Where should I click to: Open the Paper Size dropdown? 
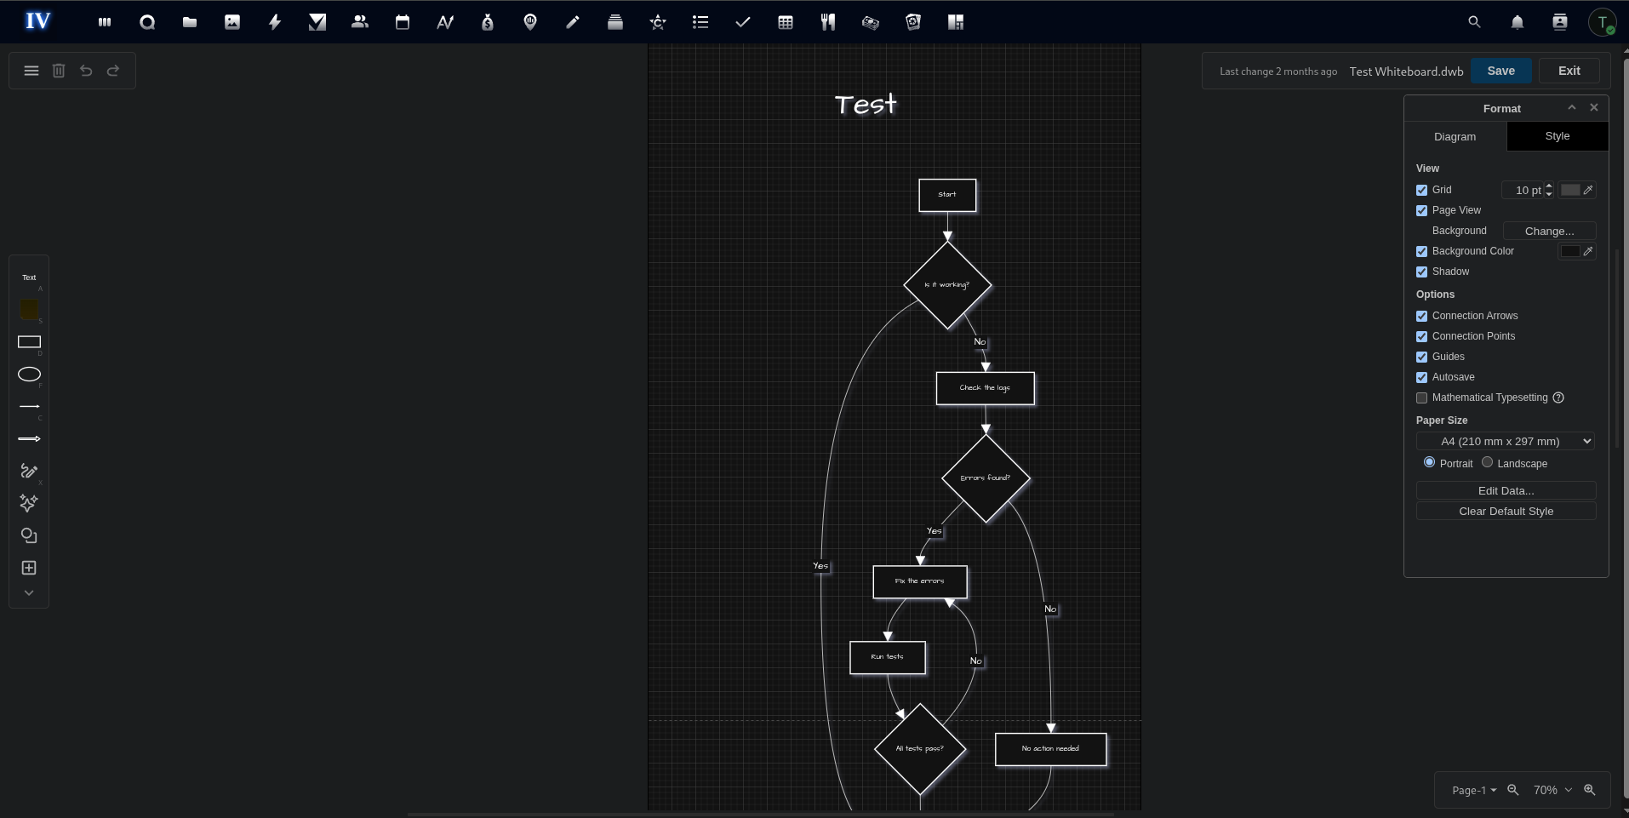point(1505,441)
